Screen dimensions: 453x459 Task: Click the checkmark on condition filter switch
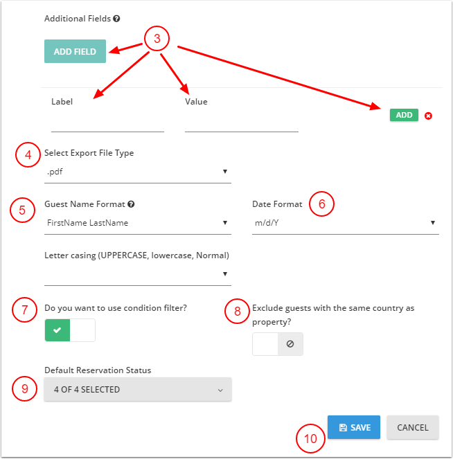click(57, 331)
